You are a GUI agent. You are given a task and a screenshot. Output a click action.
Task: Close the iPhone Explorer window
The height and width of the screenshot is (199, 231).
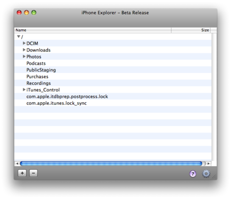coord(19,12)
